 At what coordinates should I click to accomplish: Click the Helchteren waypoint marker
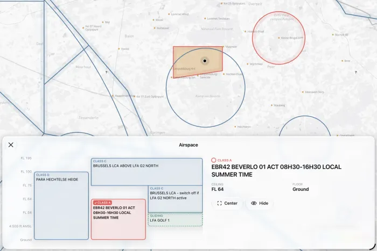click(235, 127)
